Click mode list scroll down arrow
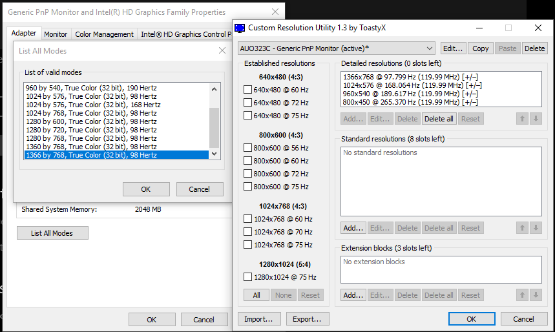Viewport: 555px width, 332px height. 214,154
